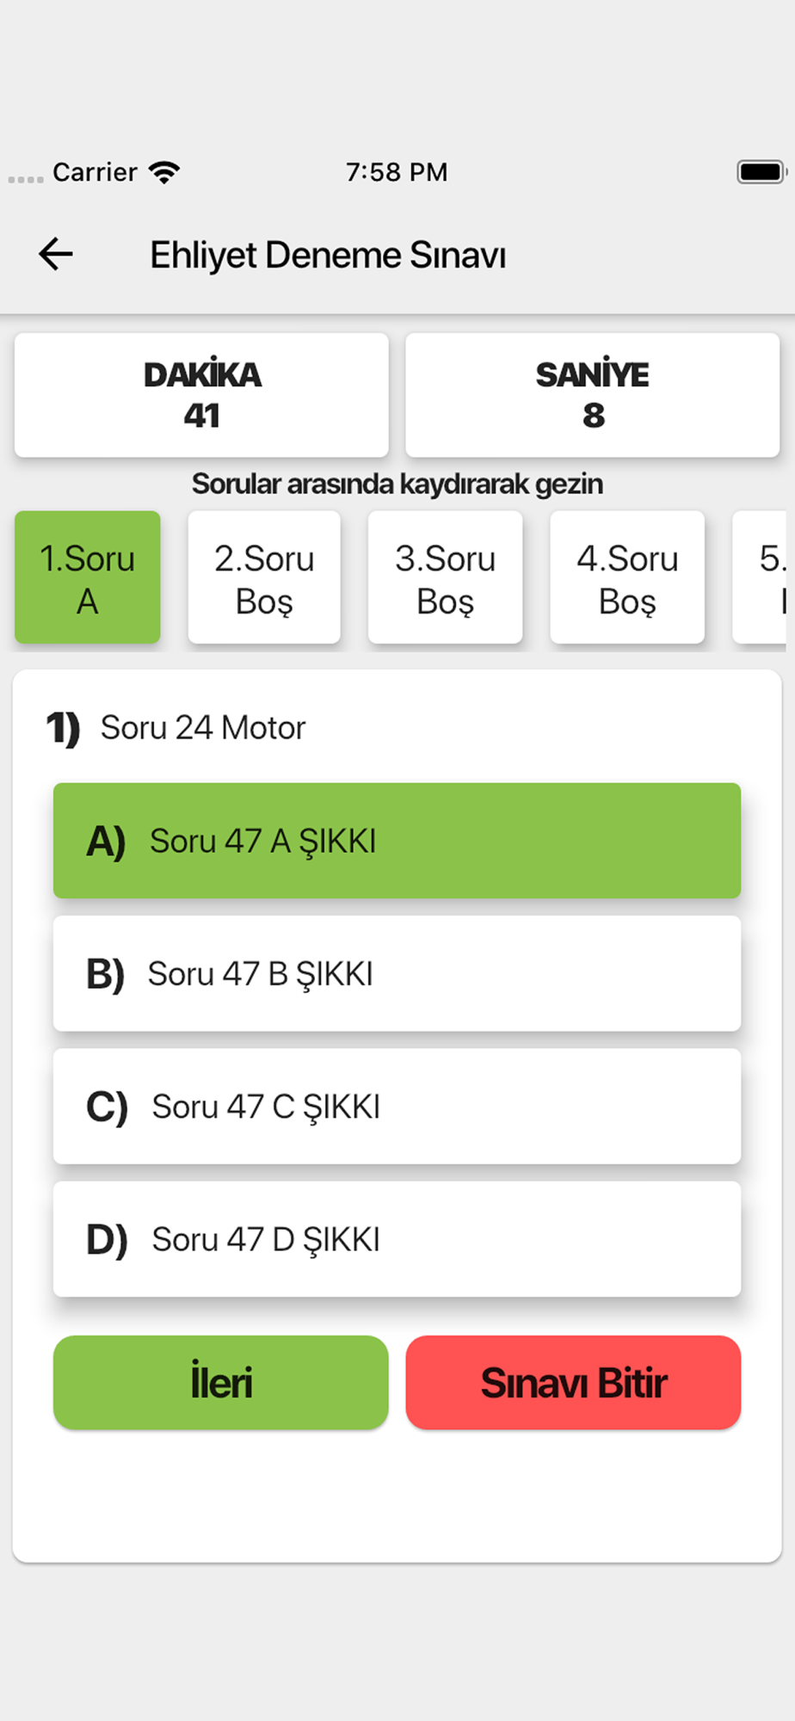The width and height of the screenshot is (795, 1721).
Task: Click the red Sınavı Bitir button
Action: [x=573, y=1383]
